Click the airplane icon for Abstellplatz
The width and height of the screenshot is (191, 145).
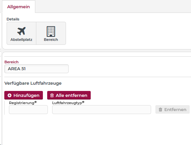pyautogui.click(x=21, y=31)
